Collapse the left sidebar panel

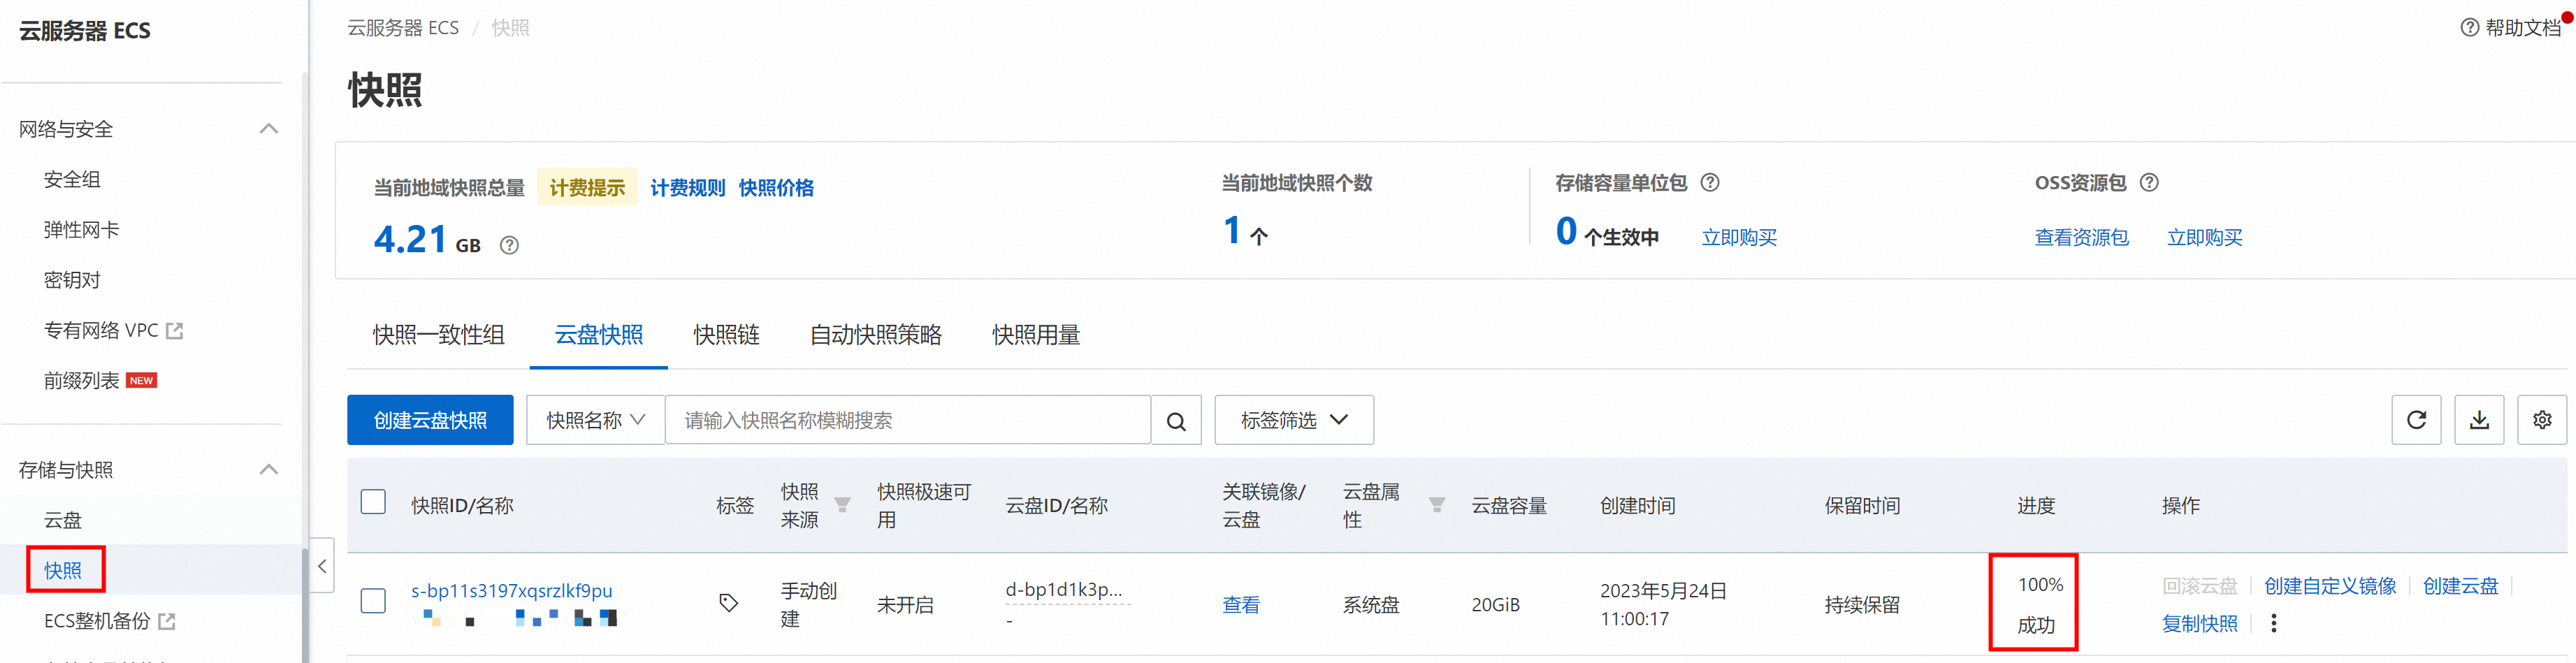[x=322, y=567]
